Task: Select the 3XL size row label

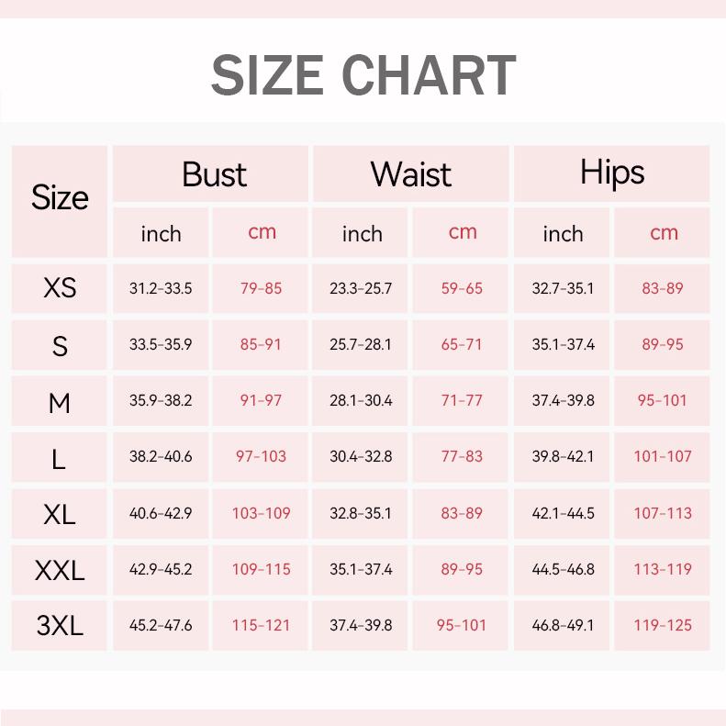Action: [x=60, y=626]
